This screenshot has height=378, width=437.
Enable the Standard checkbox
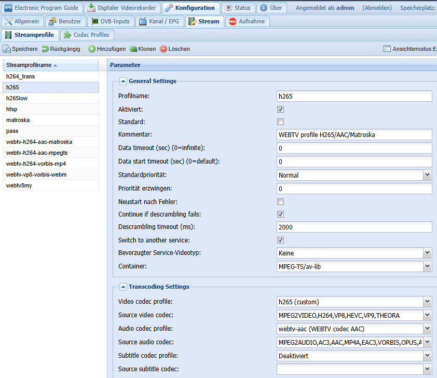280,122
